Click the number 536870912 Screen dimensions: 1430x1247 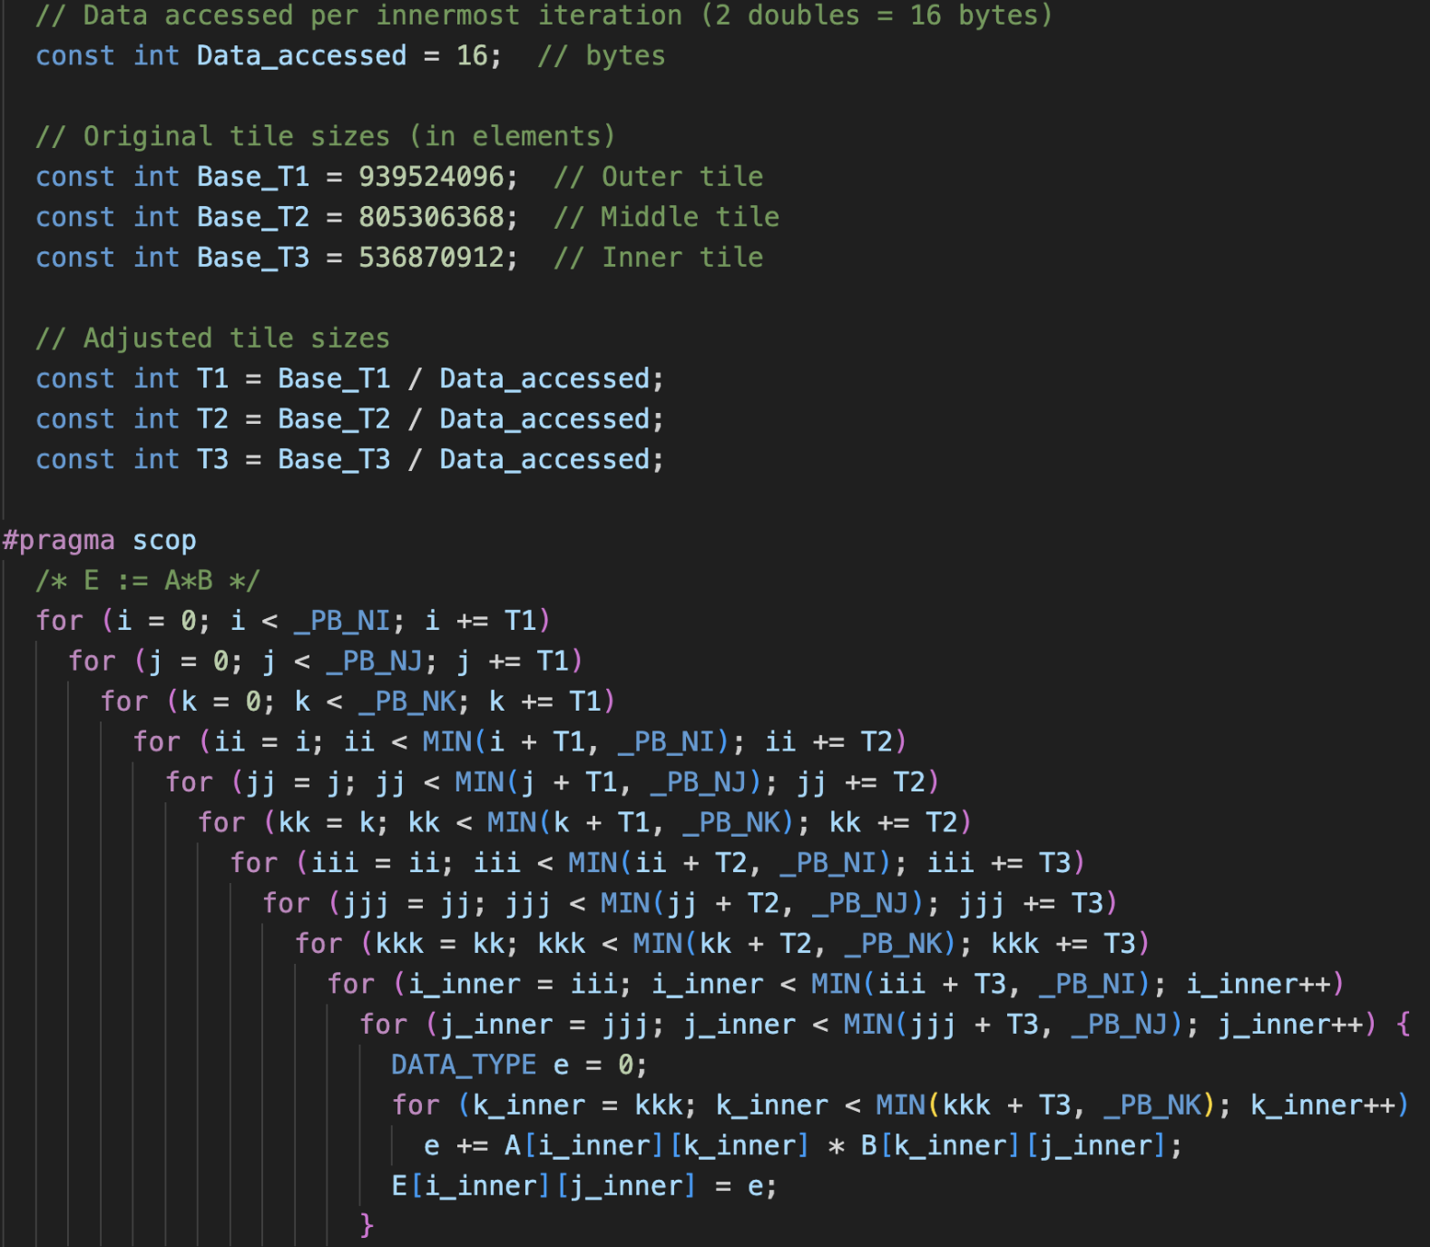coord(431,257)
